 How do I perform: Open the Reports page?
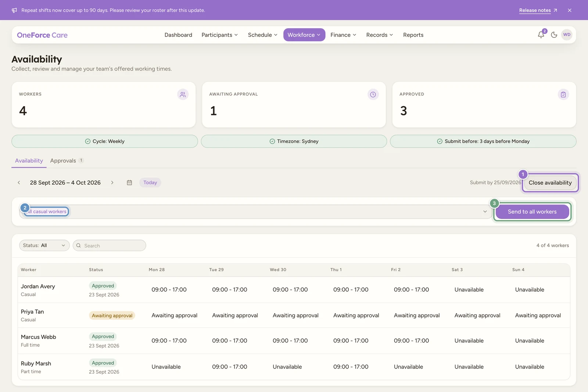click(413, 35)
